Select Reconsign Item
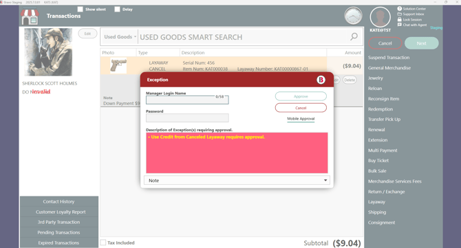This screenshot has width=461, height=248. [383, 99]
